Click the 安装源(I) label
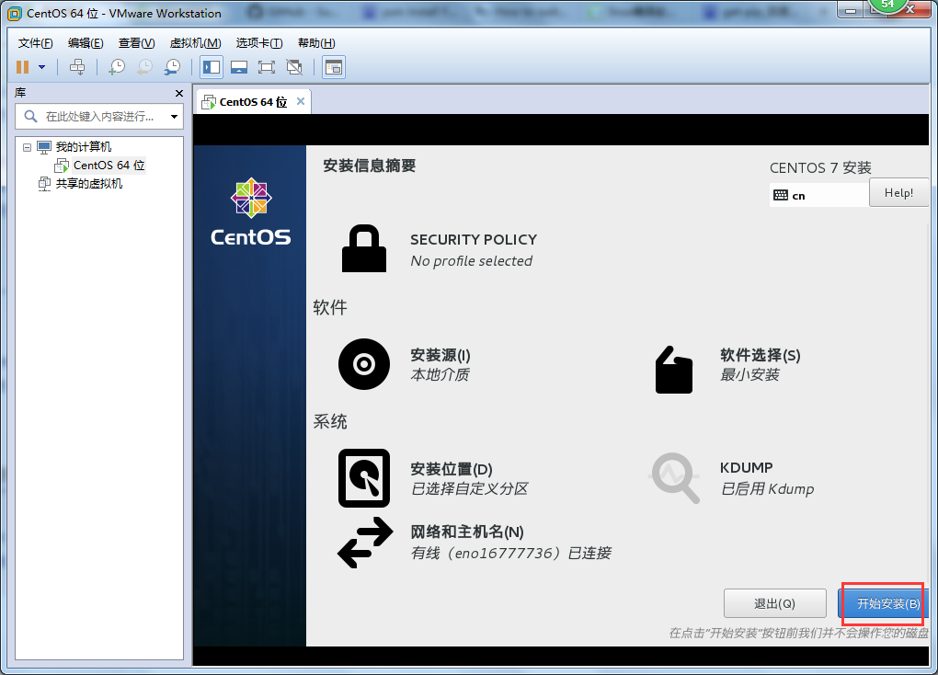938x675 pixels. coord(440,355)
